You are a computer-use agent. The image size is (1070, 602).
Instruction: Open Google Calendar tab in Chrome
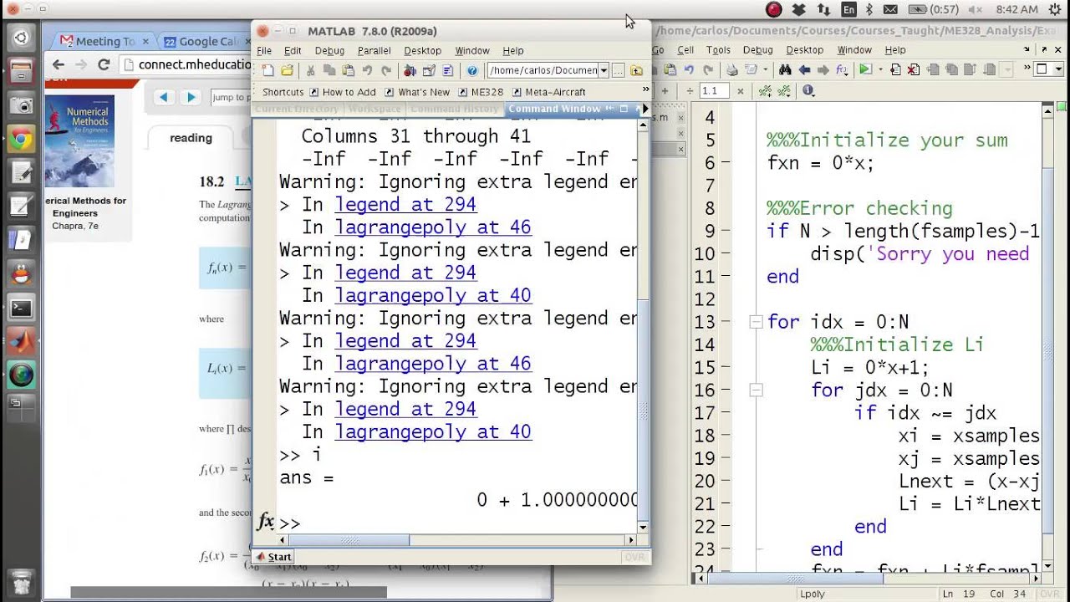(x=206, y=41)
